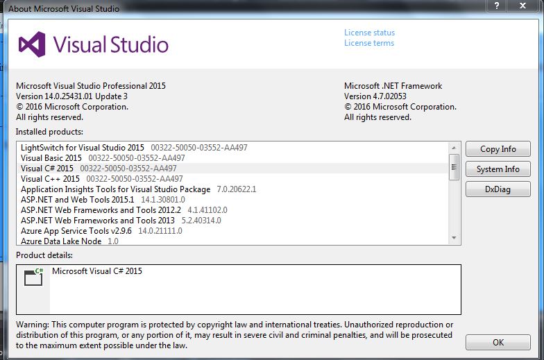
Task: Select the Visual Basic 2015 row
Action: 233,158
